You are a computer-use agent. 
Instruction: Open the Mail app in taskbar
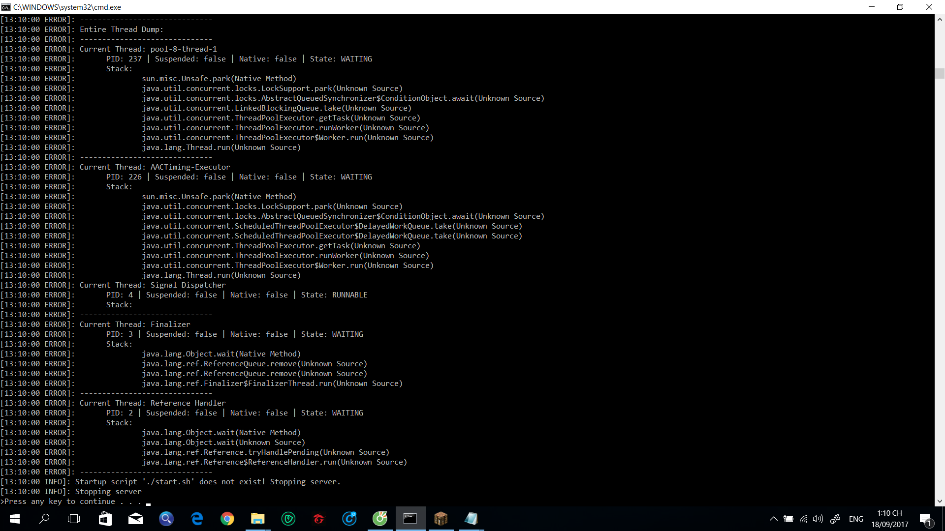pos(136,519)
